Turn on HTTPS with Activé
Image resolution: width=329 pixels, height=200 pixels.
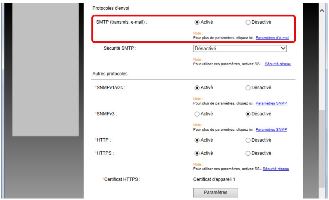[197, 153]
